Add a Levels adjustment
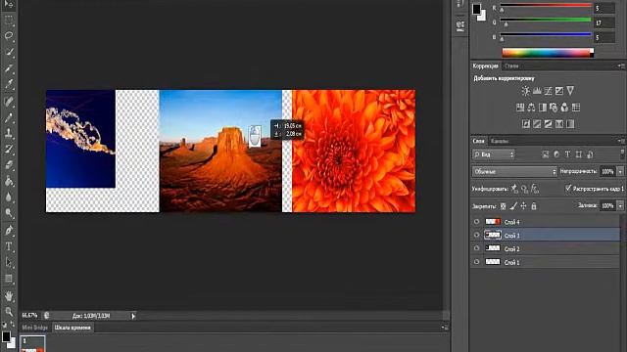This screenshot has width=627, height=352. click(537, 91)
